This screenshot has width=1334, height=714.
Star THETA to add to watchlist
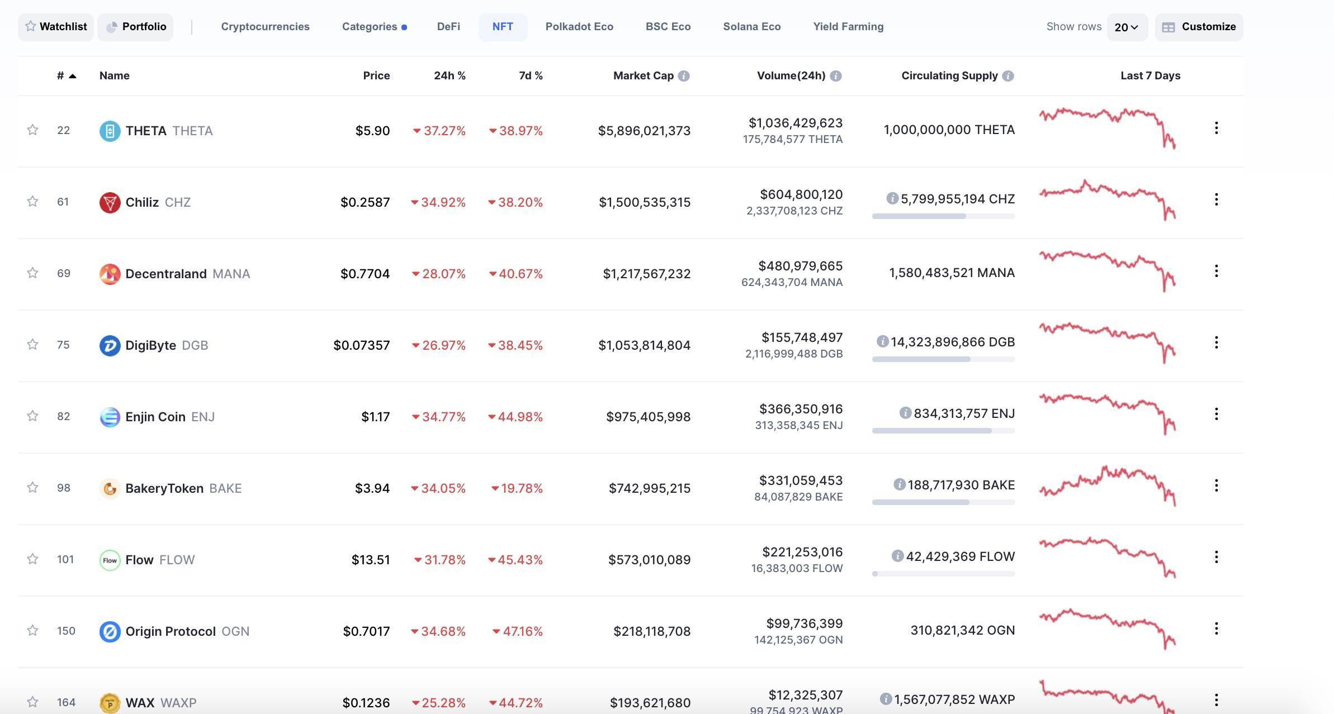pyautogui.click(x=32, y=130)
